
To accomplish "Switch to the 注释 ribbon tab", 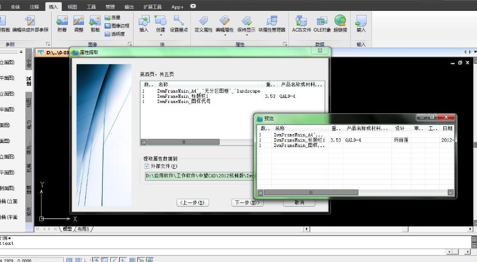I will [x=34, y=7].
